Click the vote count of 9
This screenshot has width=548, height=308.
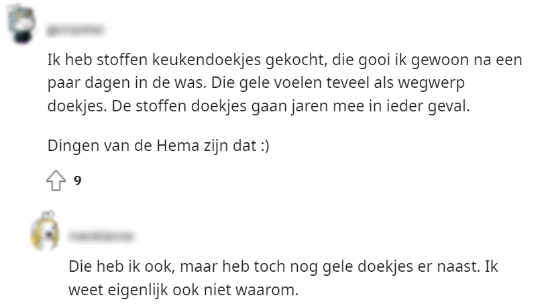tap(78, 180)
